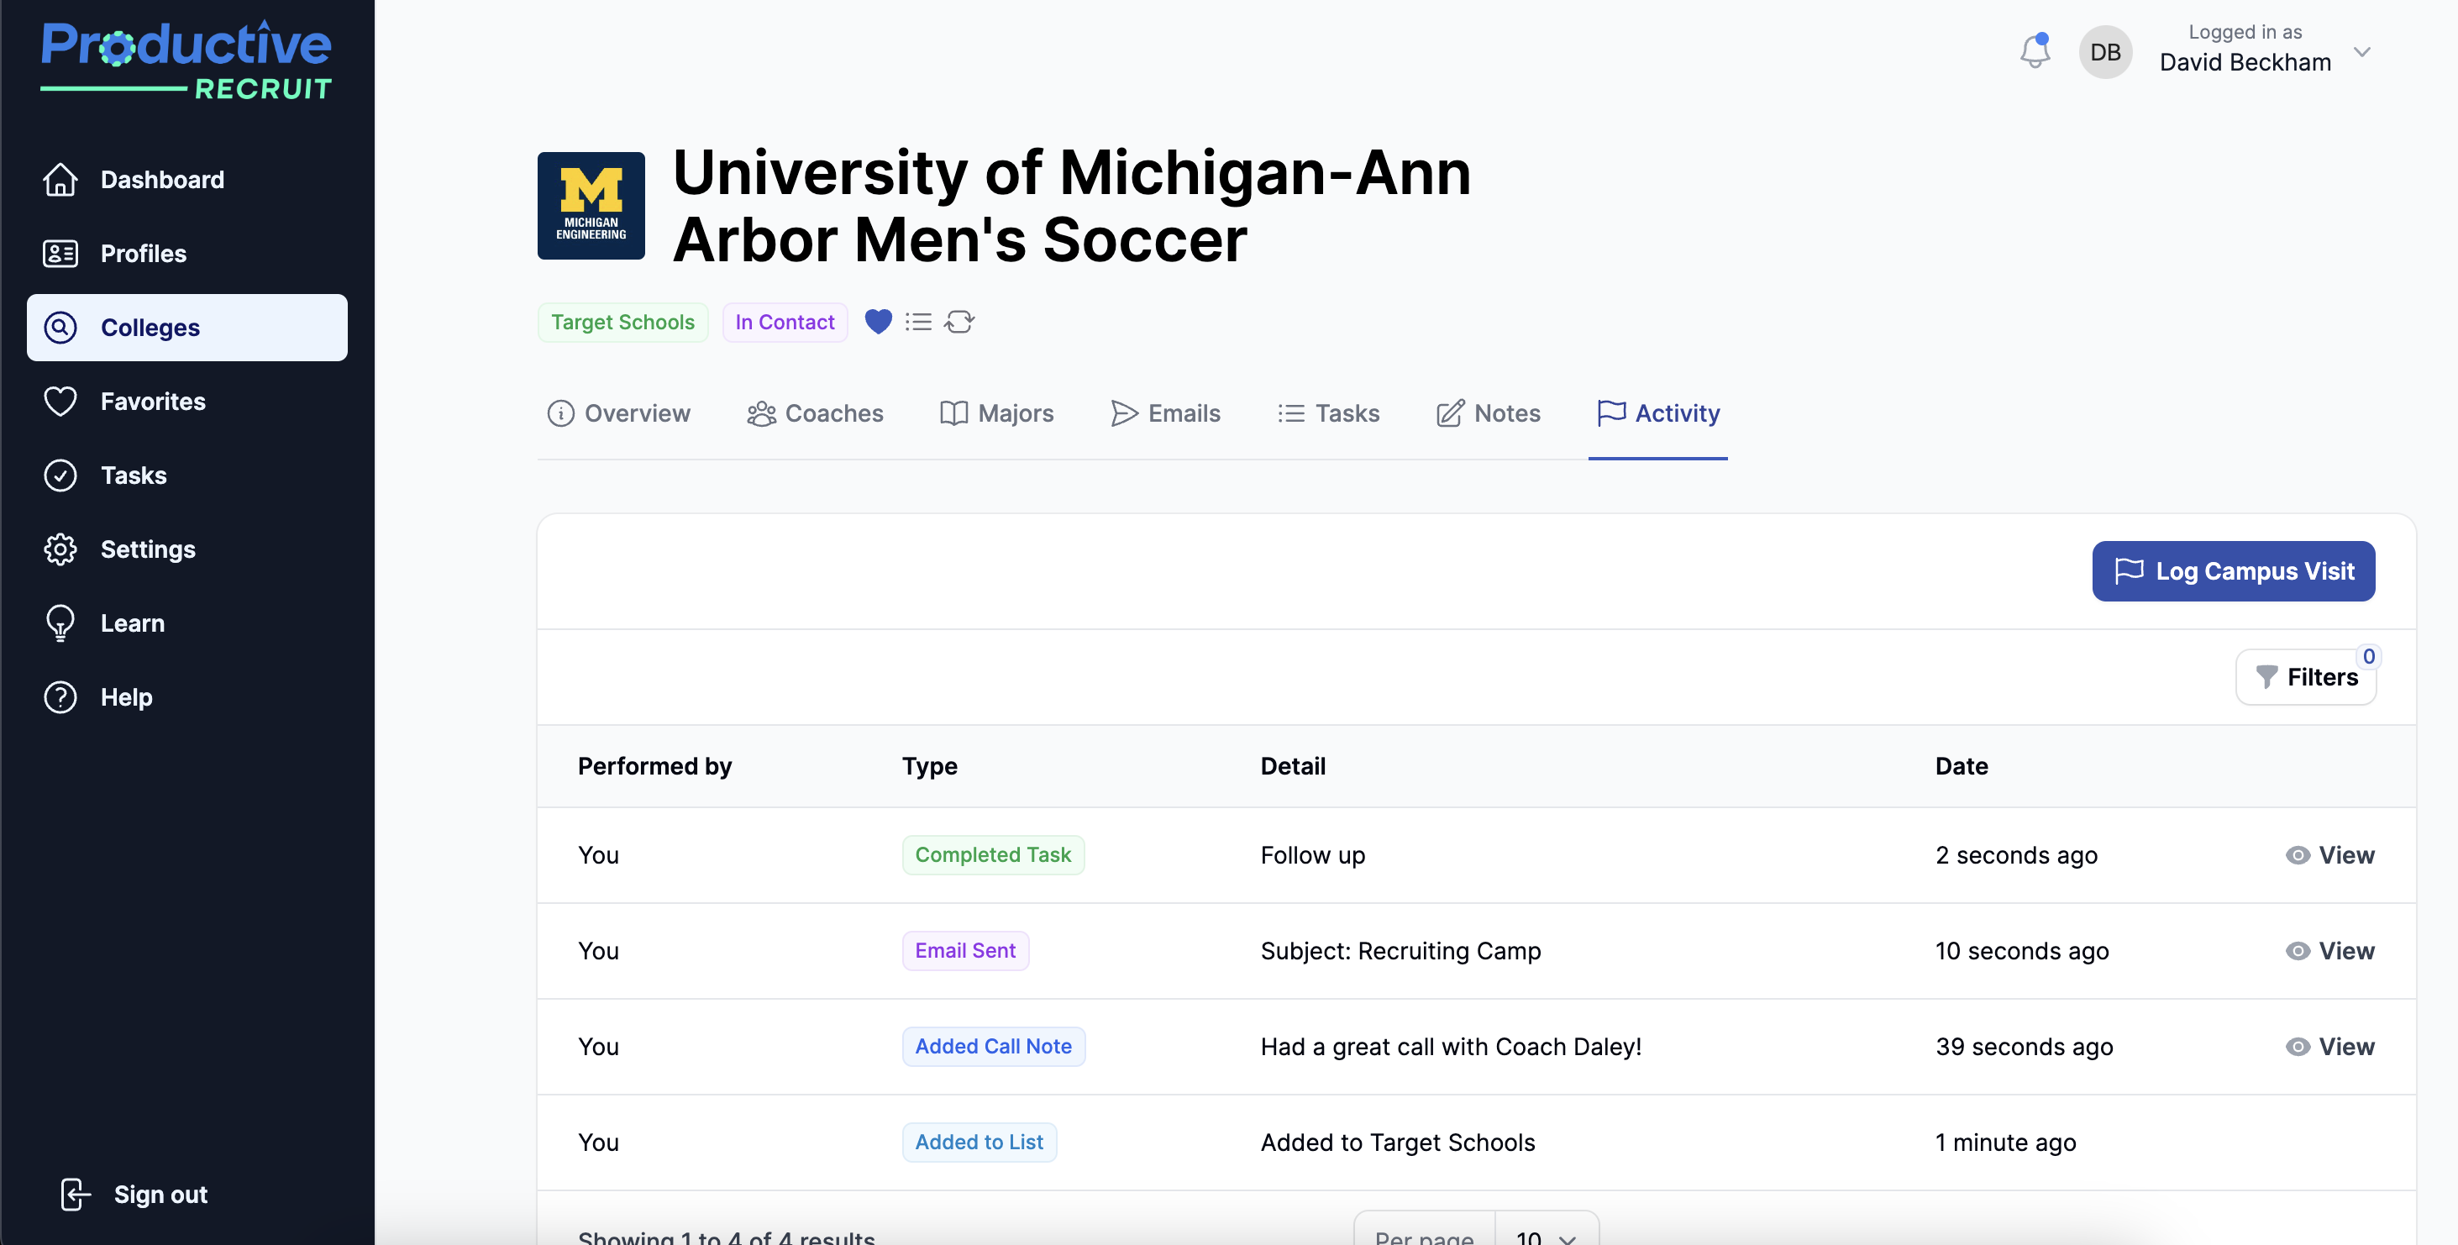Click the In Contact status tag
This screenshot has height=1245, width=2458.
(785, 323)
